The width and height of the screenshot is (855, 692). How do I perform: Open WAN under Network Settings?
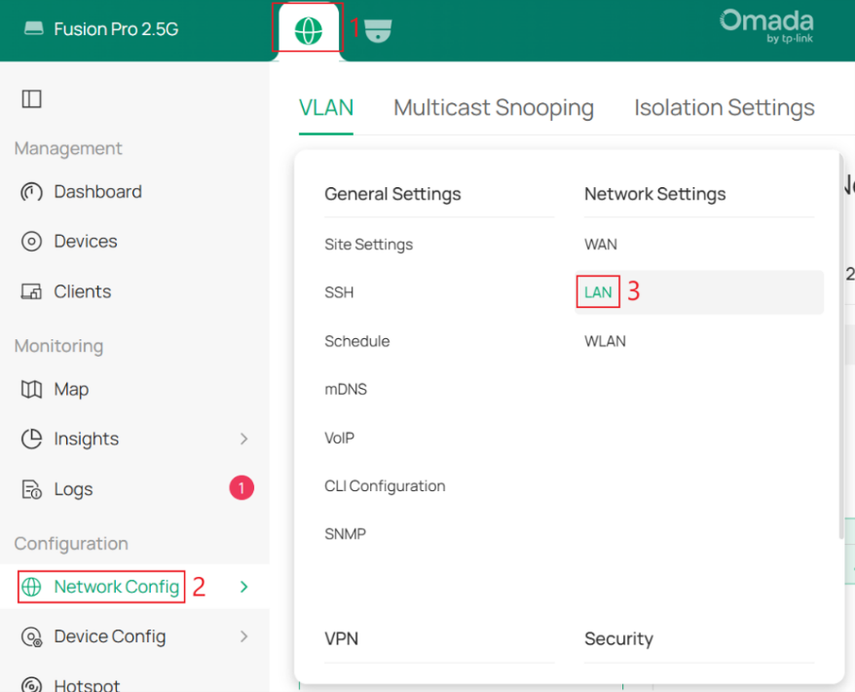coord(601,245)
